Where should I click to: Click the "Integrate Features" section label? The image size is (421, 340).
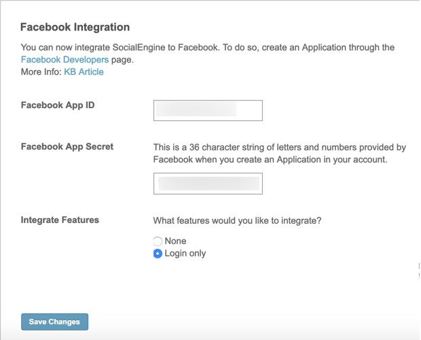coord(60,220)
